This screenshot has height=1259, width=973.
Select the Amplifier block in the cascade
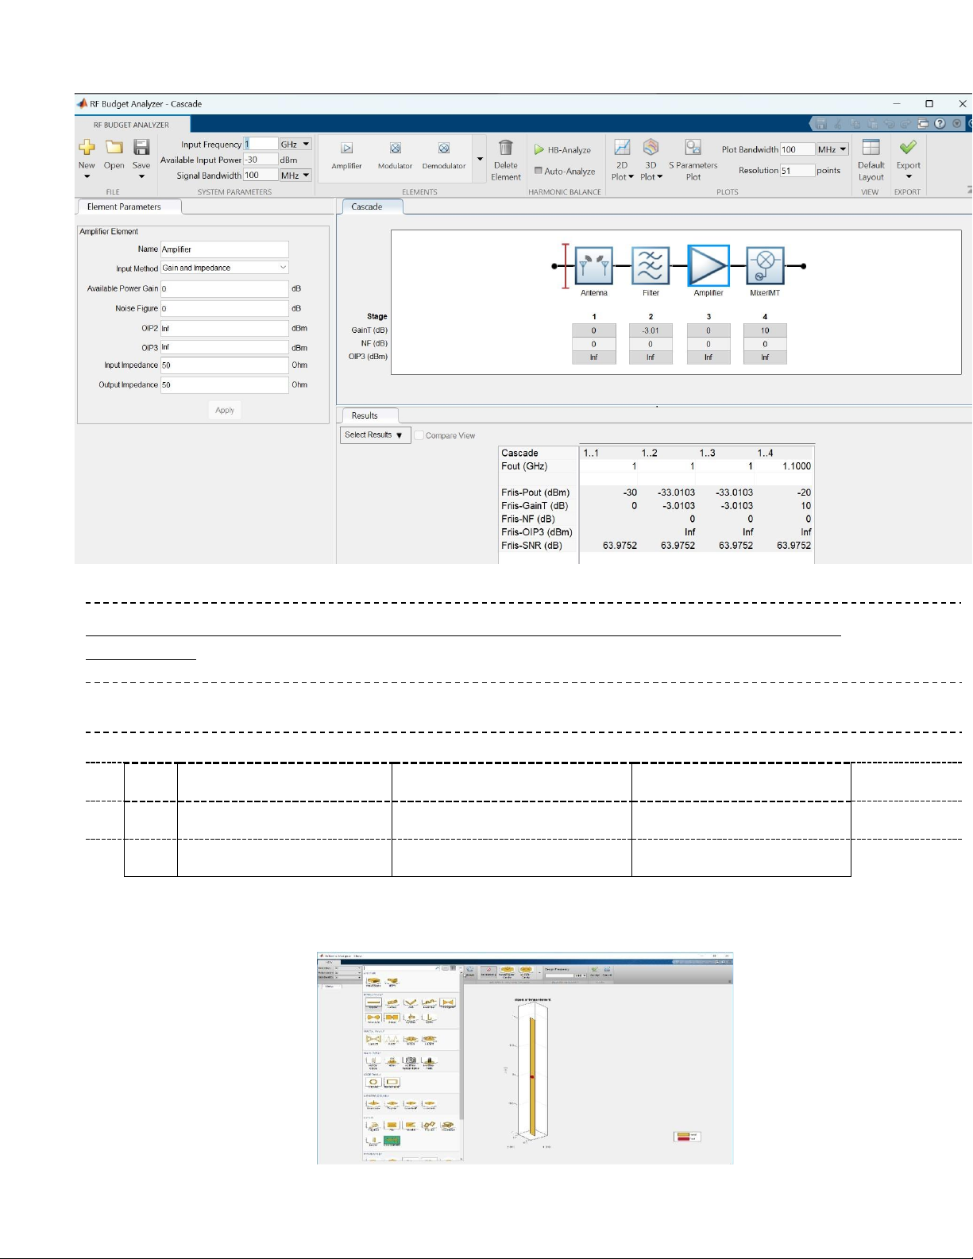pos(709,265)
